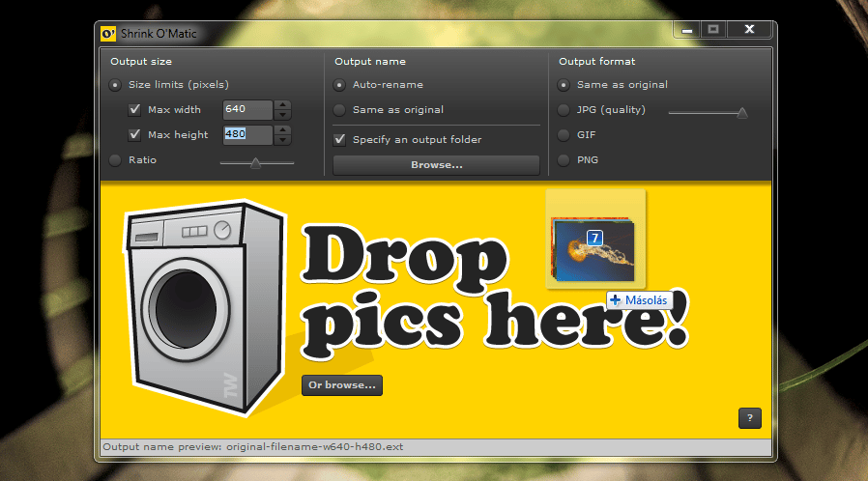Increase Max height with the up arrow
The height and width of the screenshot is (481, 868).
[x=283, y=130]
